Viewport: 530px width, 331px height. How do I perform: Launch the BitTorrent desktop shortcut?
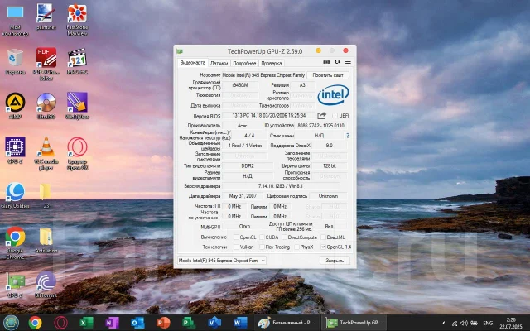(x=46, y=285)
